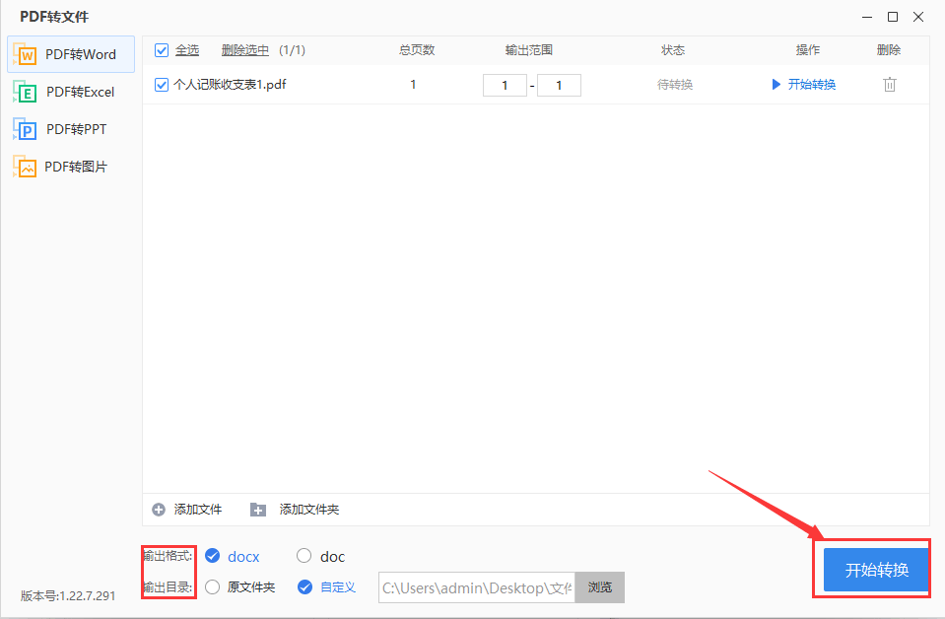
Task: Click the folder icon for 添加文件夹
Action: (258, 510)
